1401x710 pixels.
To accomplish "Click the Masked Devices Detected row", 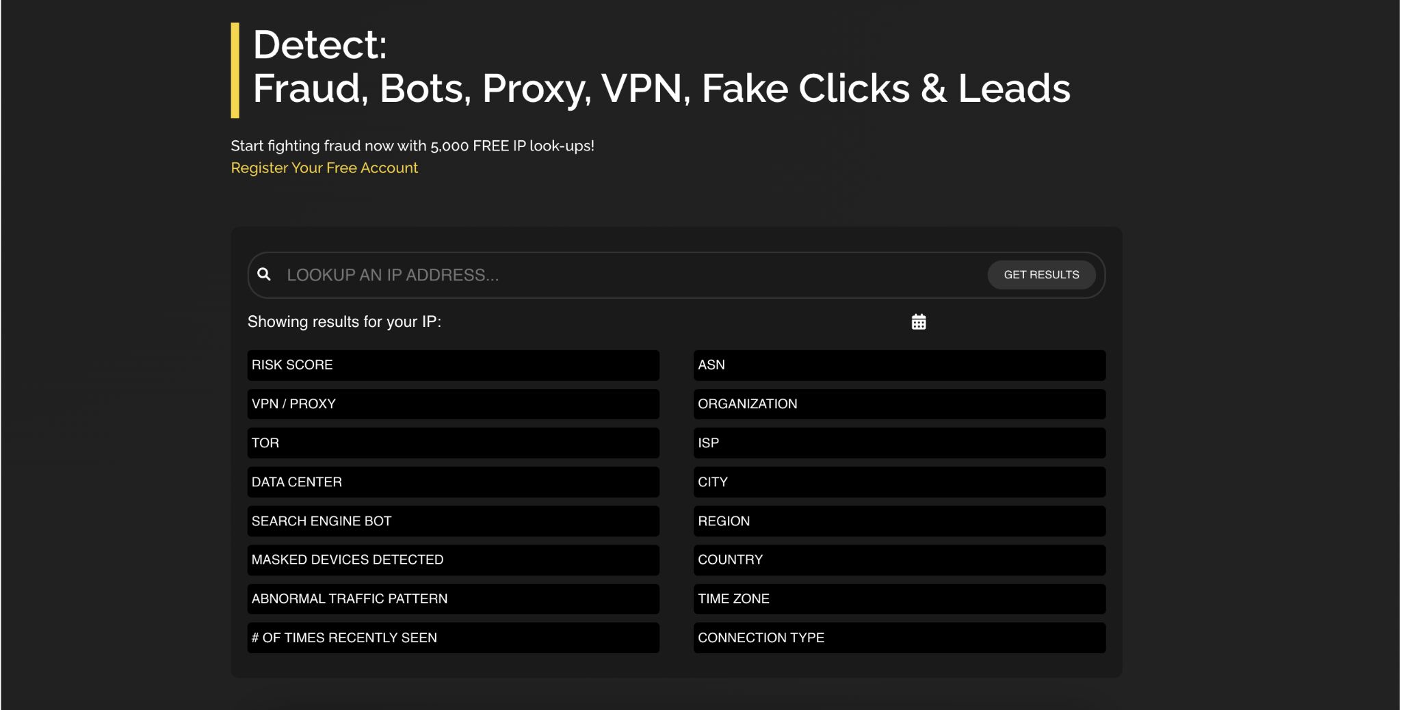I will point(453,560).
